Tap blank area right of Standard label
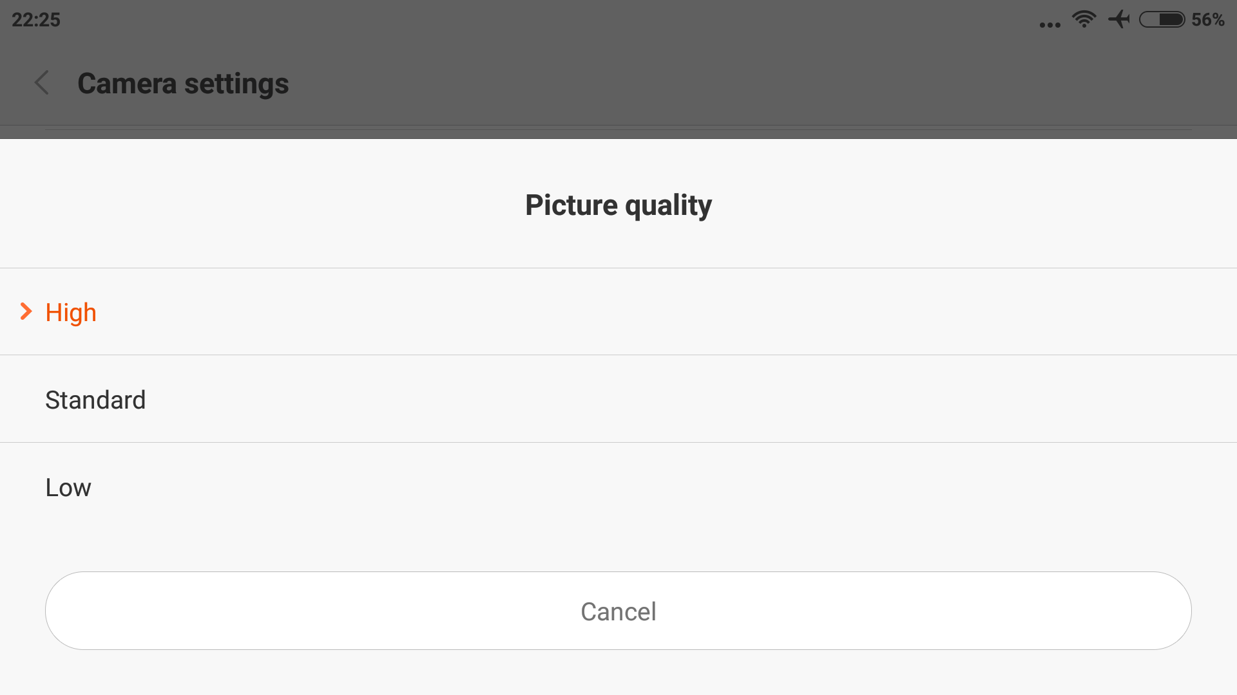The height and width of the screenshot is (695, 1237). tap(689, 399)
